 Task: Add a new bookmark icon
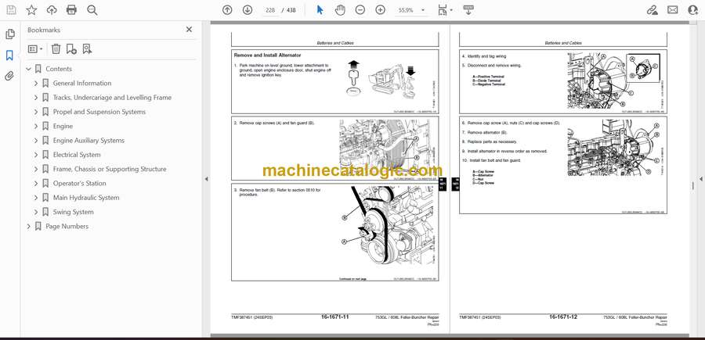pyautogui.click(x=71, y=49)
